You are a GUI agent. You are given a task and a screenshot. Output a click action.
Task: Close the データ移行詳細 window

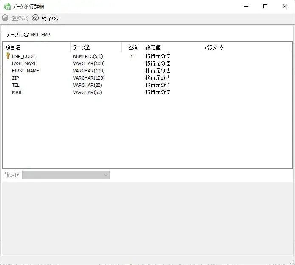(x=285, y=6)
